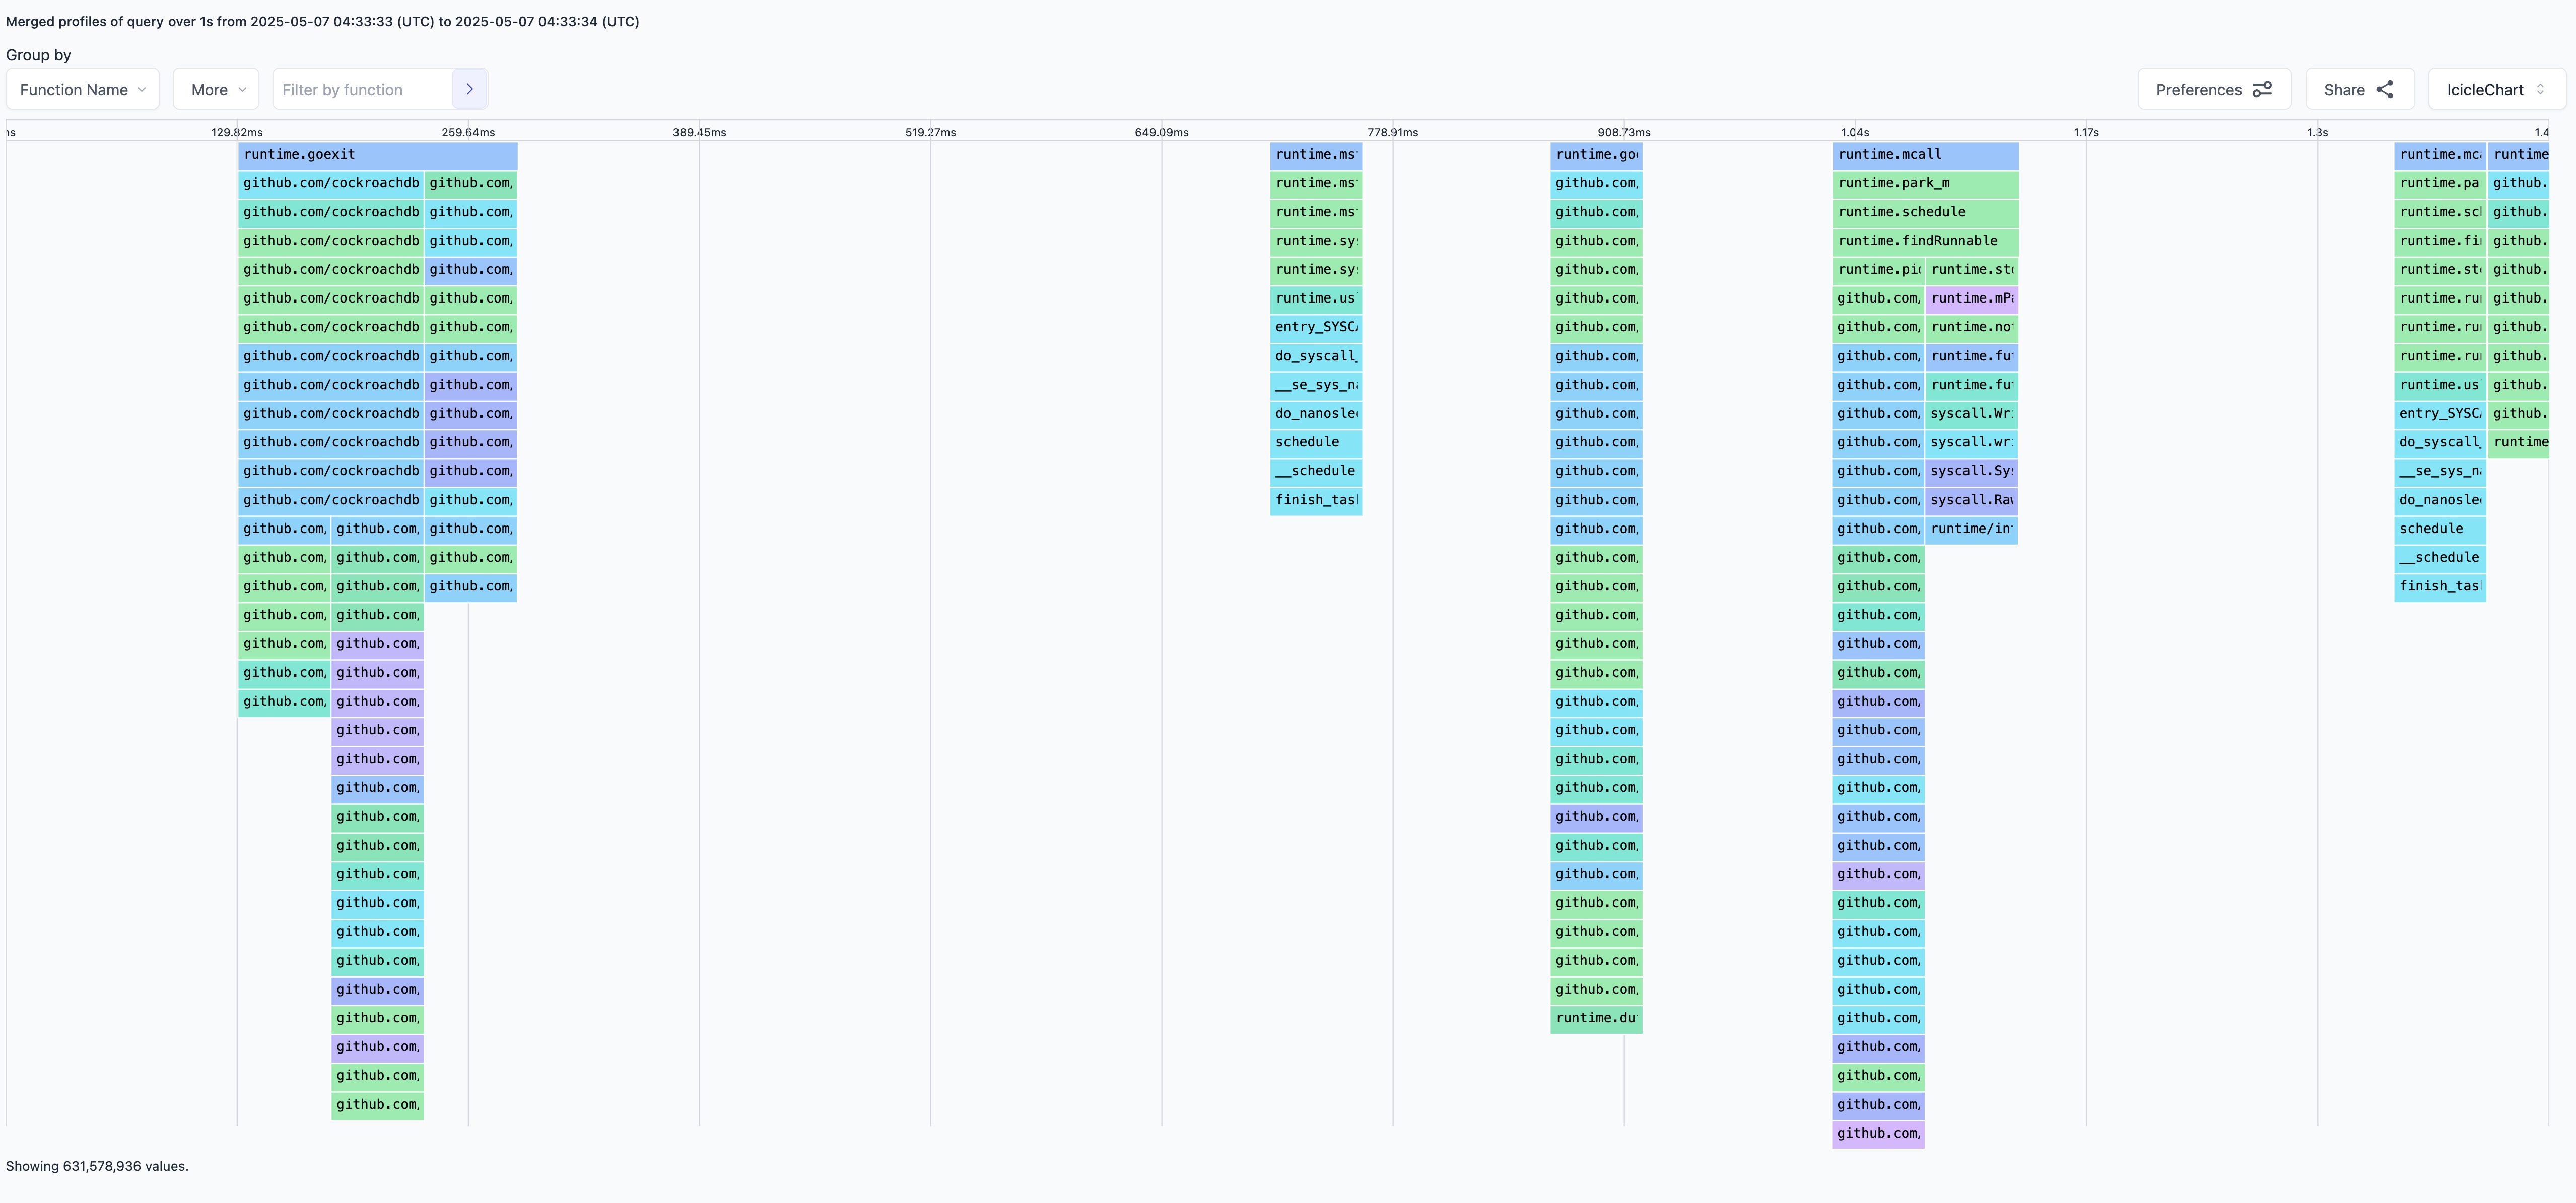Screen dimensions: 2576x1203
Task: Click the IcicleChart chevron icon
Action: click(2546, 89)
